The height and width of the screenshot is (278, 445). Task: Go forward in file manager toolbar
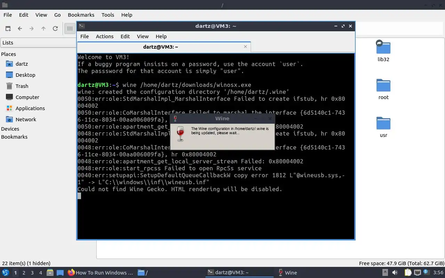[x=32, y=28]
